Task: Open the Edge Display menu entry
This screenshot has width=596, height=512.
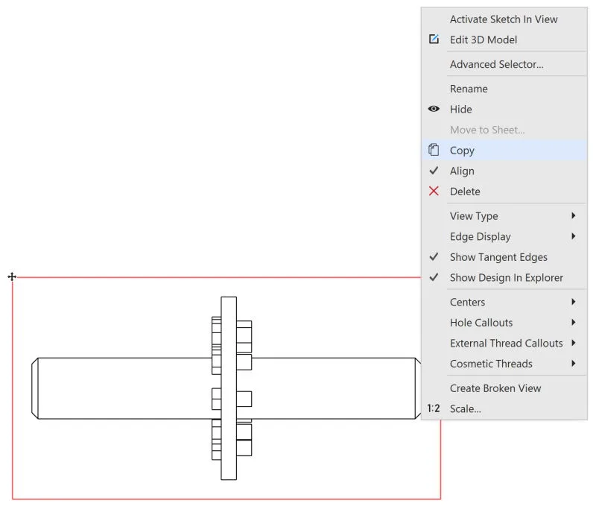Action: click(504, 236)
